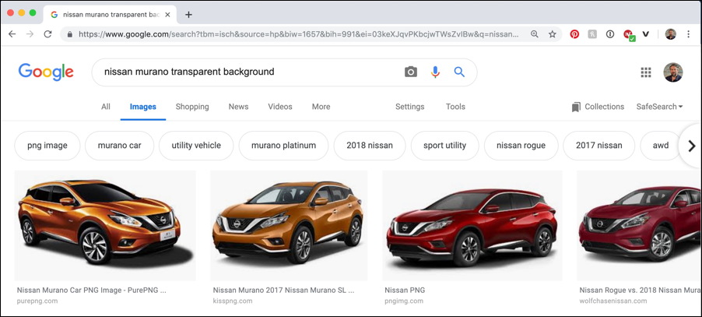Open the Google apps grid

(646, 72)
